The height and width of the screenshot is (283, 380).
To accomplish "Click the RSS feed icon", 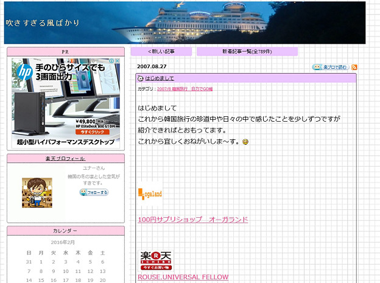I will pos(354,67).
